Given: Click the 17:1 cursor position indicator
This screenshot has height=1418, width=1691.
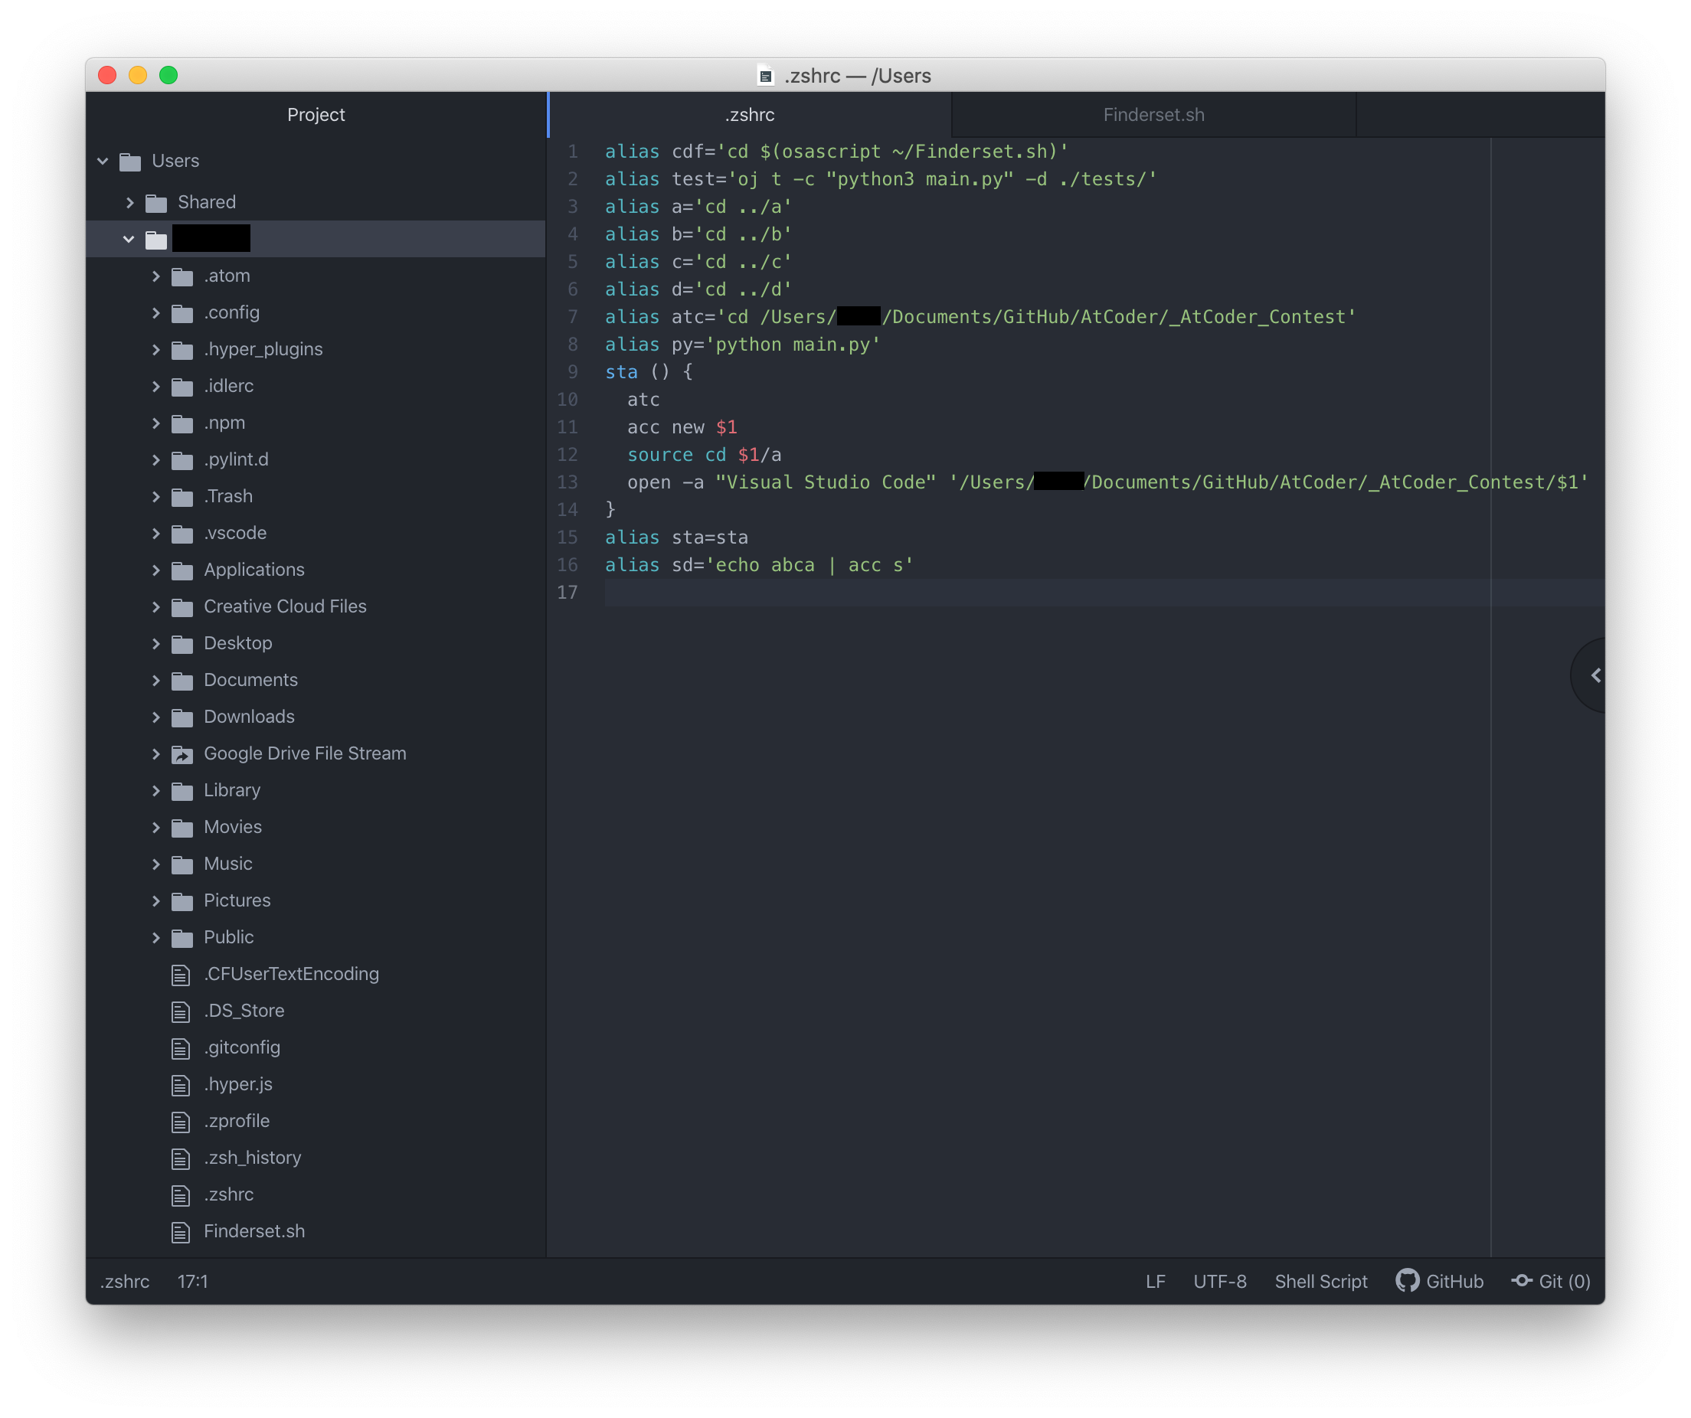Looking at the screenshot, I should click(192, 1281).
